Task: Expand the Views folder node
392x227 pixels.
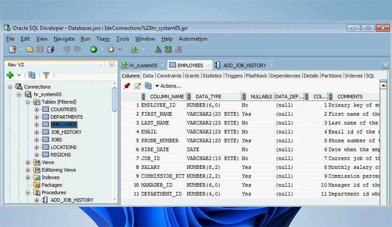Action: 28,162
